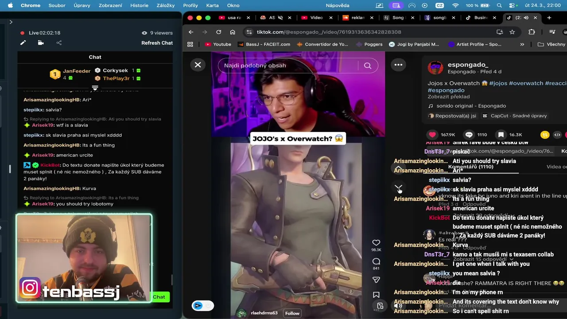Expand the chat leaderboard handle

[95, 88]
